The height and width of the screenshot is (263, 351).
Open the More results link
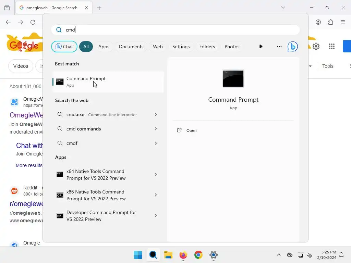click(29, 165)
